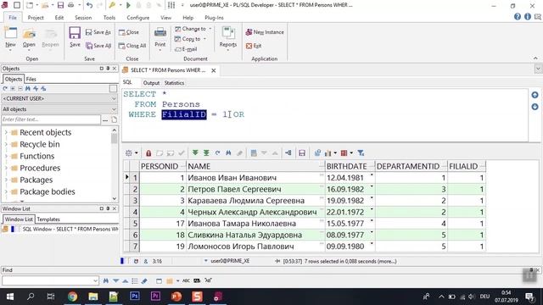The height and width of the screenshot is (305, 543).
Task: Close the SELECT * FROM Persons tab
Action: pyautogui.click(x=214, y=70)
